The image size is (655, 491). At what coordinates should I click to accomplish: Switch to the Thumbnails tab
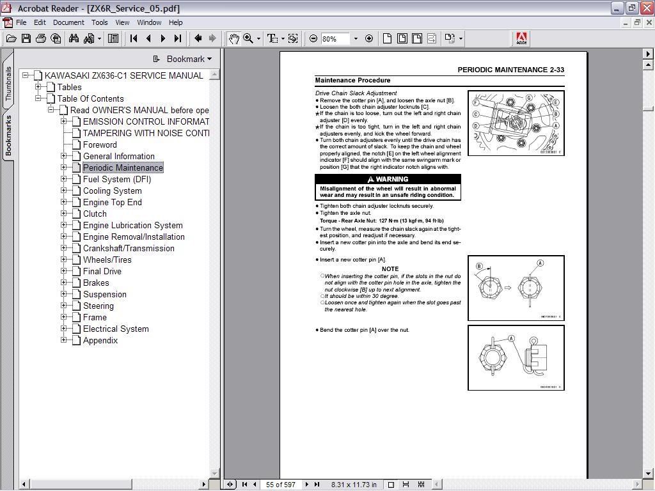point(8,84)
